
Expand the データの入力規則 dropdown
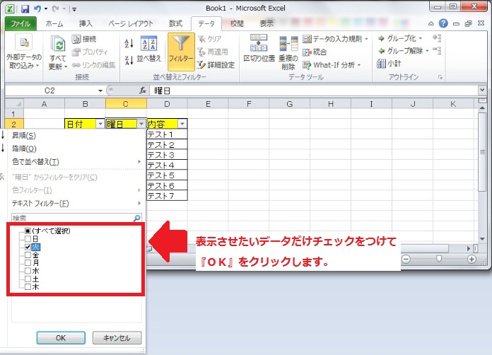coord(366,39)
